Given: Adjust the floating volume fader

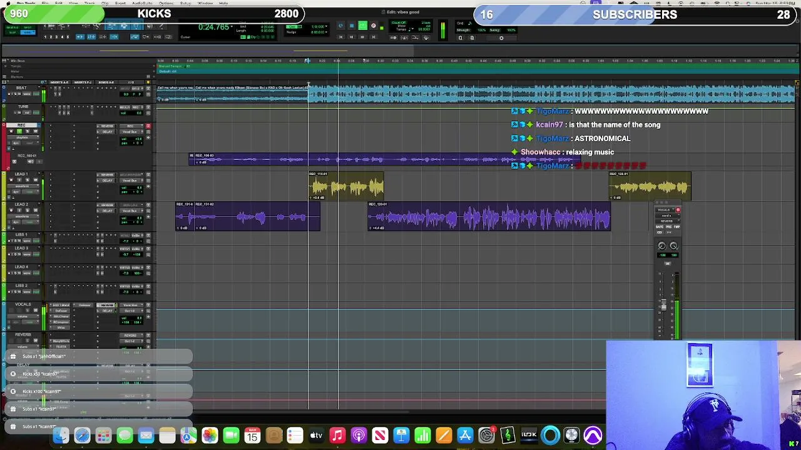Looking at the screenshot, I should (x=663, y=305).
